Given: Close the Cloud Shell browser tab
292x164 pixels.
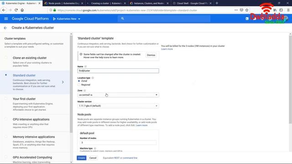Looking at the screenshot, I should tap(210, 3).
